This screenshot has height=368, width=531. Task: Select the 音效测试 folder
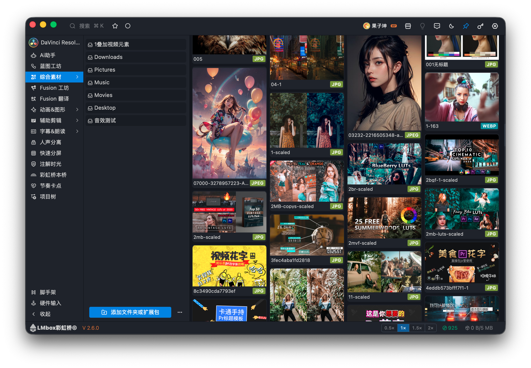point(136,120)
